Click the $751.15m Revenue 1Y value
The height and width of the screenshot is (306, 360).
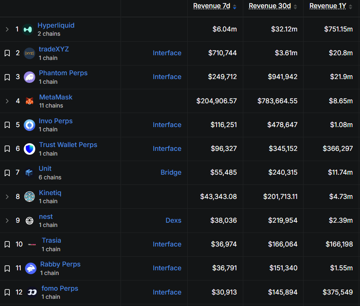[x=338, y=29]
